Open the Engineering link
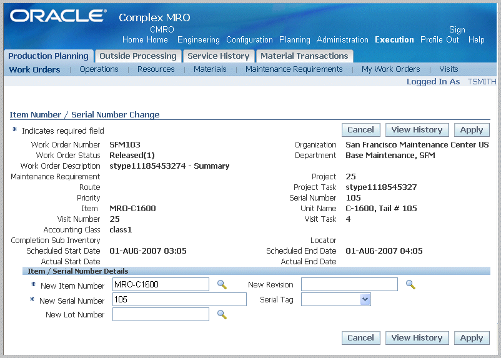This screenshot has width=501, height=358. pos(199,39)
